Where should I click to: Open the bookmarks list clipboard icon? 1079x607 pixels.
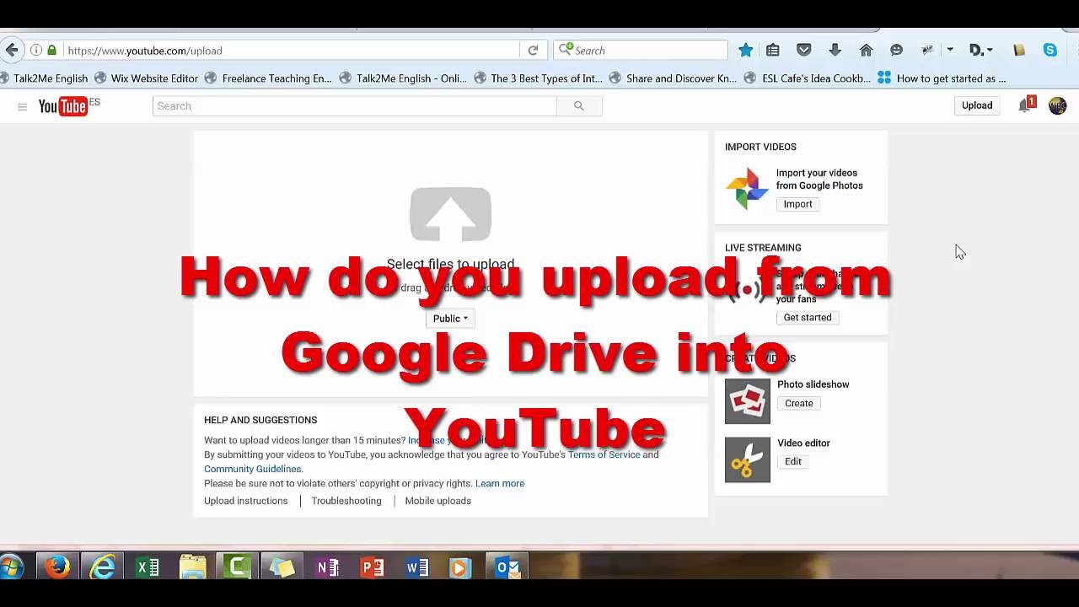pos(773,51)
